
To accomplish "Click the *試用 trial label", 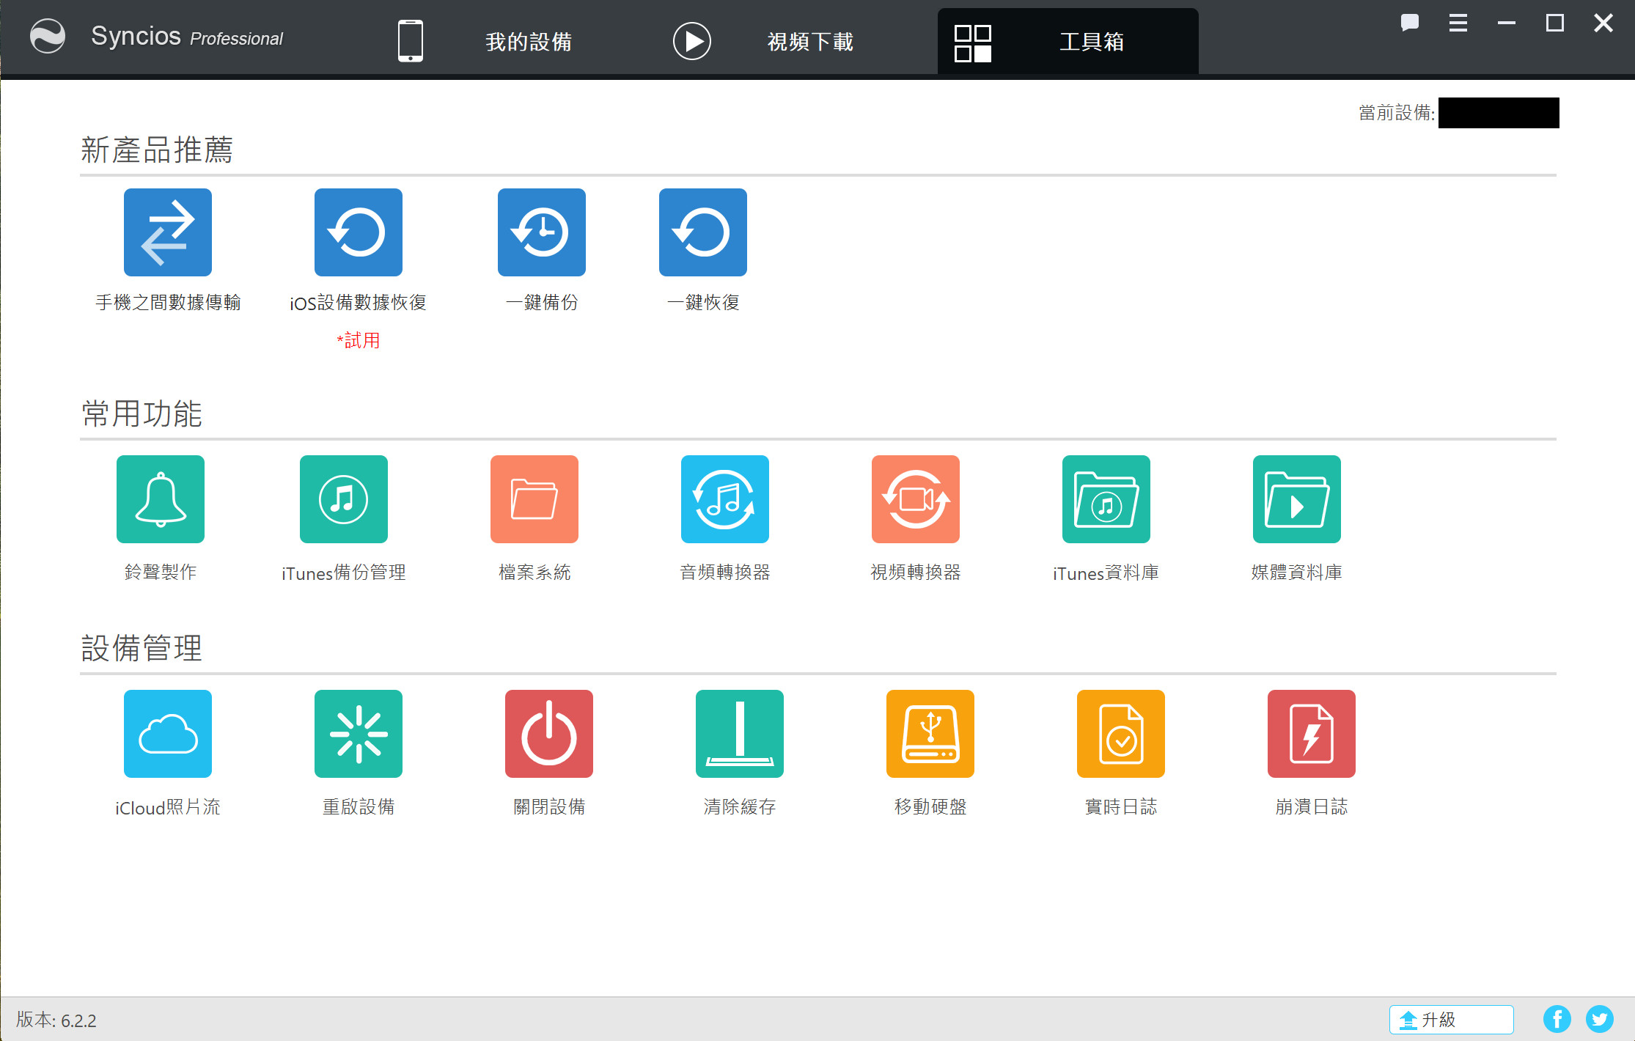I will click(x=359, y=340).
